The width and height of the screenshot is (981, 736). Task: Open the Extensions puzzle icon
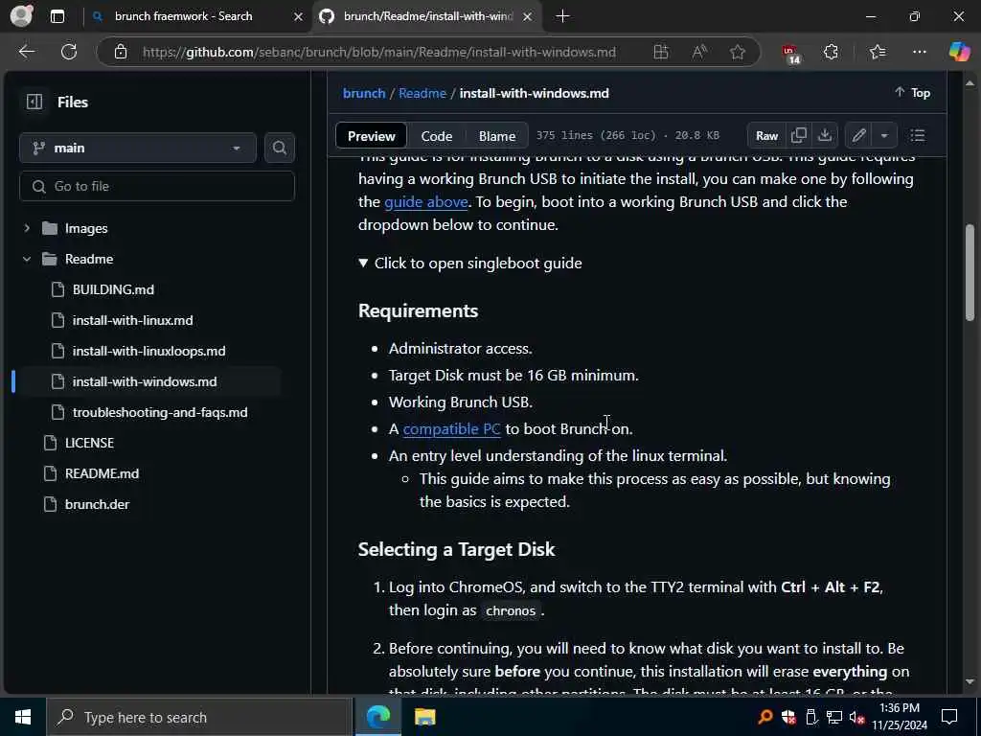(831, 52)
